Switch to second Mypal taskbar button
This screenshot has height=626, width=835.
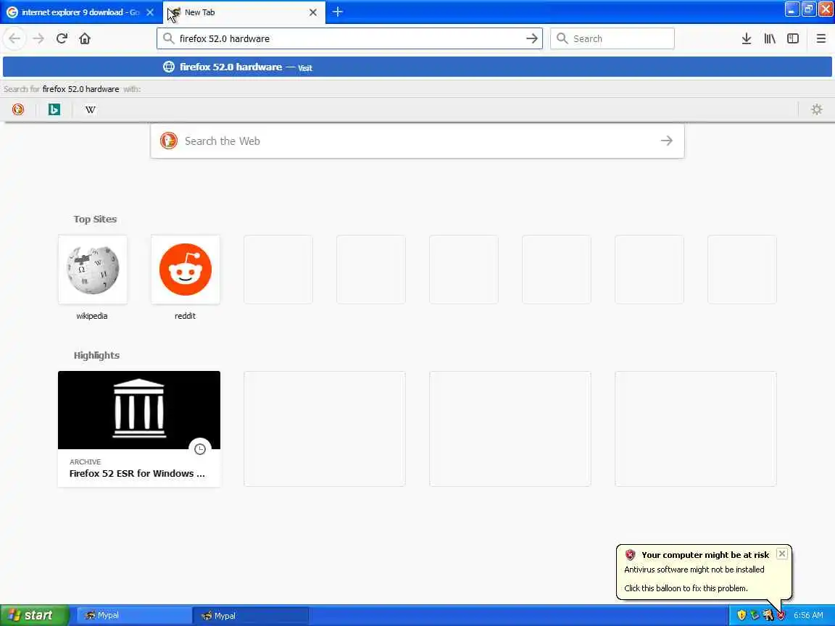(x=250, y=615)
